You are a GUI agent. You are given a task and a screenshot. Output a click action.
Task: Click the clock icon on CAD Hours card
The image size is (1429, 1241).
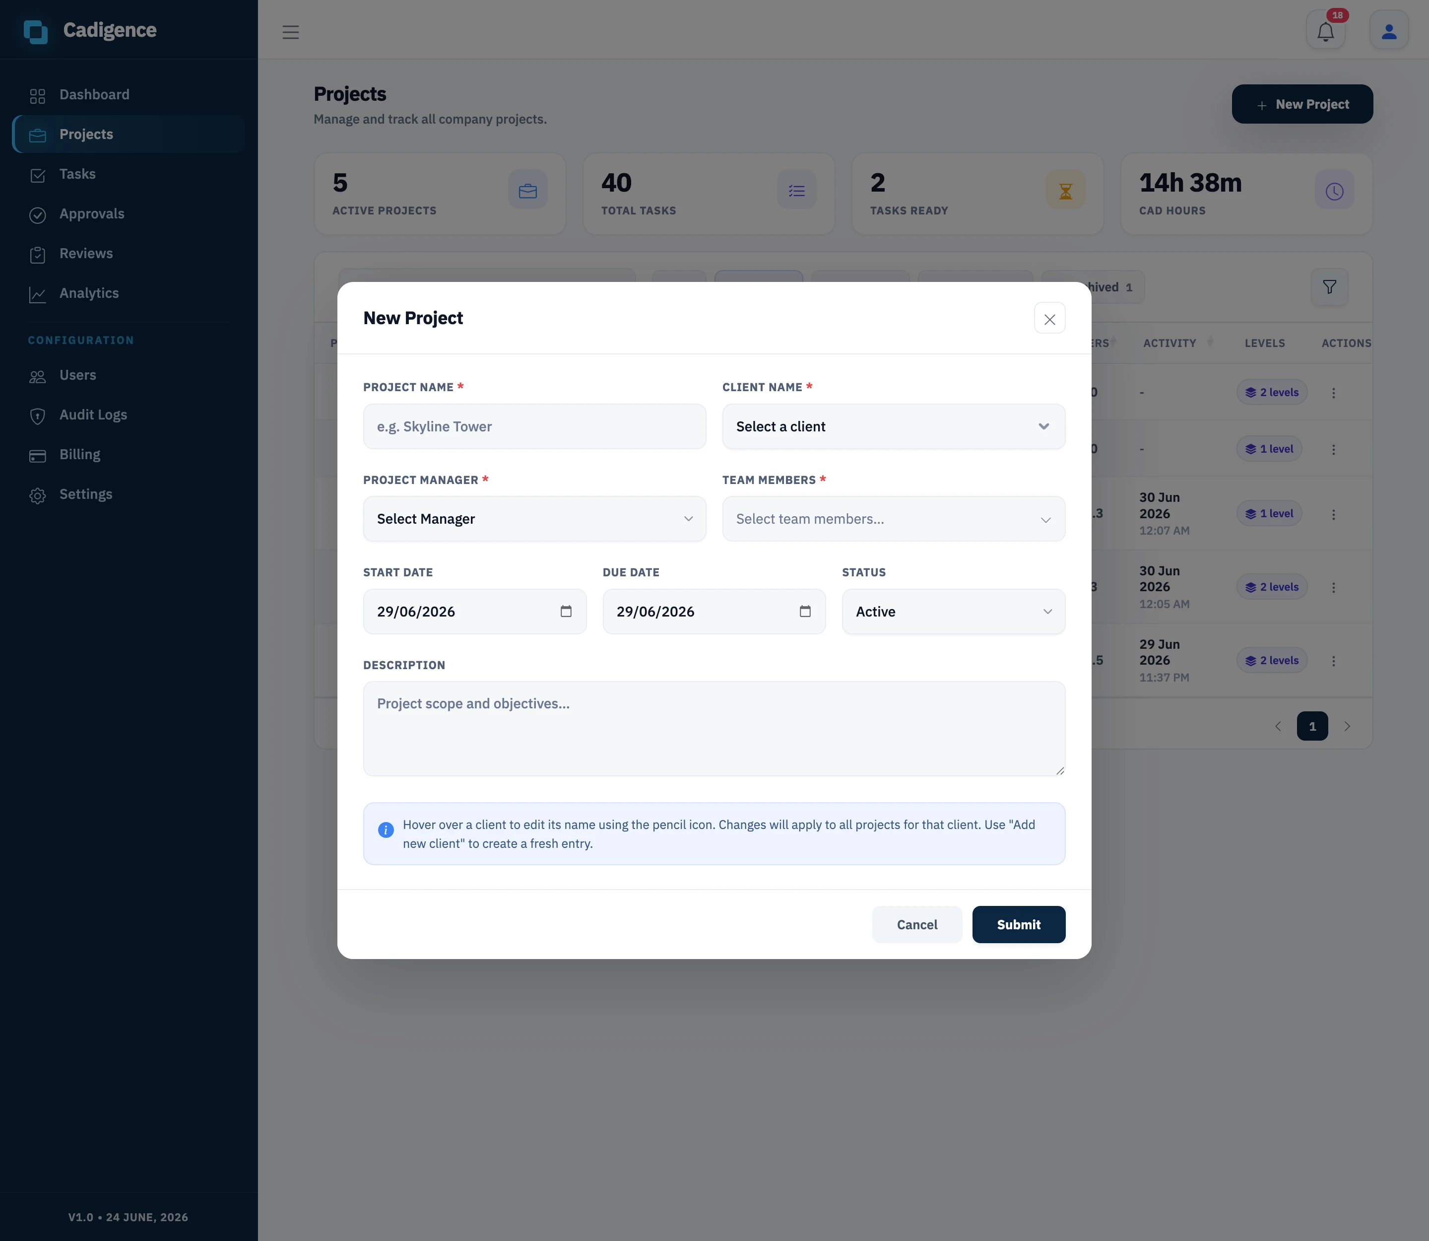click(1334, 190)
